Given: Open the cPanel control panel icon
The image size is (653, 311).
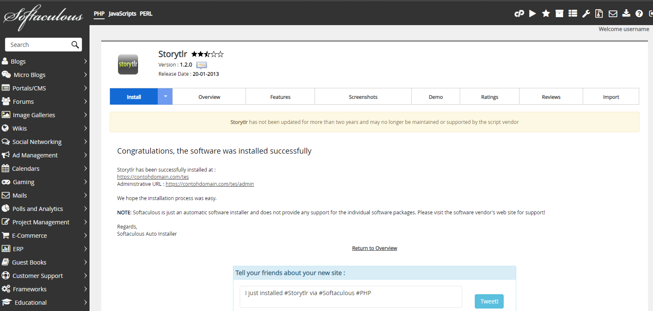Looking at the screenshot, I should pos(519,14).
